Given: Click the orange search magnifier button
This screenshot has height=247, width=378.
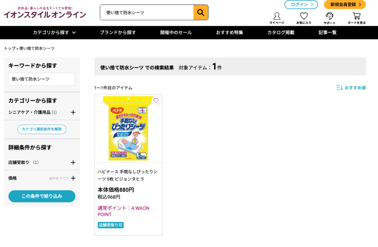Looking at the screenshot, I should (x=201, y=12).
